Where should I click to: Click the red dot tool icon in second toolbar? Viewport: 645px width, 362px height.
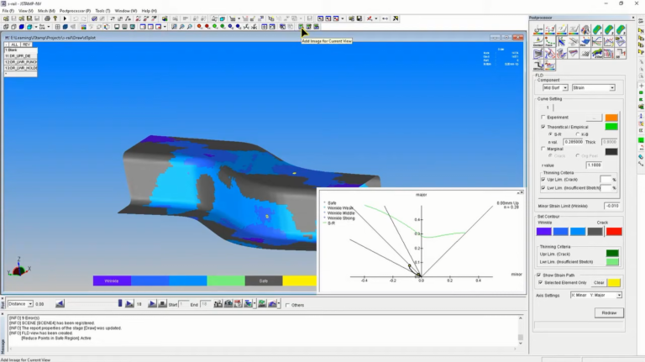199,26
